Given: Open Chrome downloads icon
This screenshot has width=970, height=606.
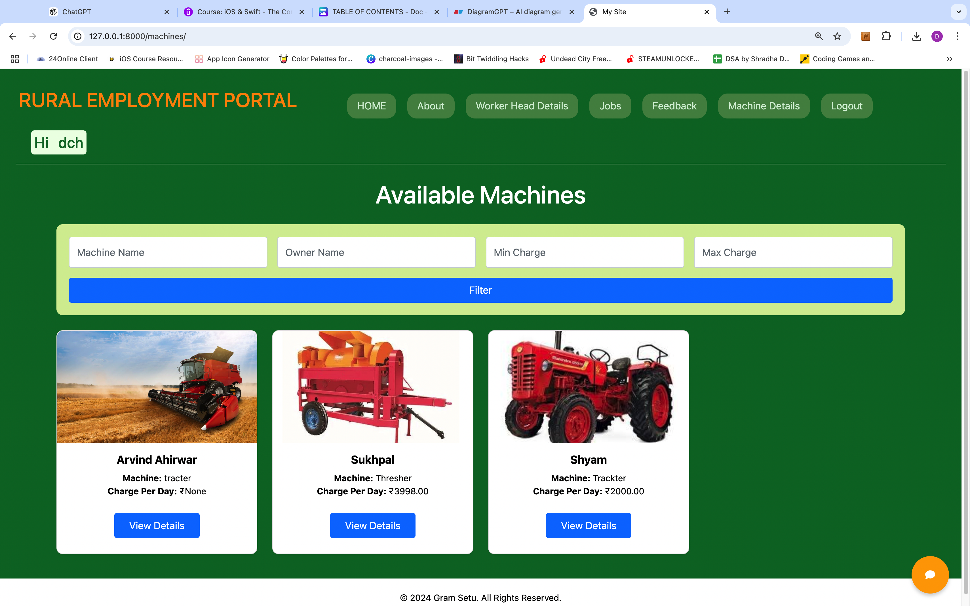Looking at the screenshot, I should [916, 37].
